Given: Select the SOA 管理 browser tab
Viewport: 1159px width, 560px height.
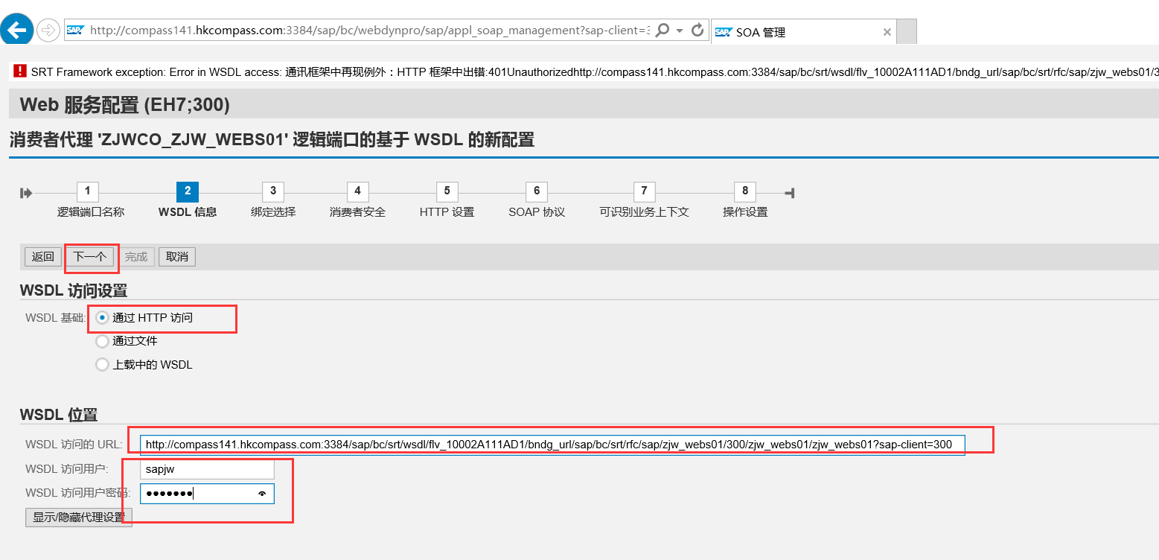Looking at the screenshot, I should pos(803,32).
